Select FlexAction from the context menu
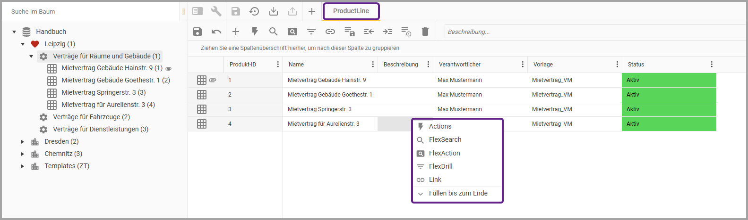The width and height of the screenshot is (748, 220). pos(444,153)
